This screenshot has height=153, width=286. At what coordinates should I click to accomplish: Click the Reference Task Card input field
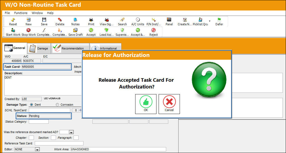[x=59, y=143]
